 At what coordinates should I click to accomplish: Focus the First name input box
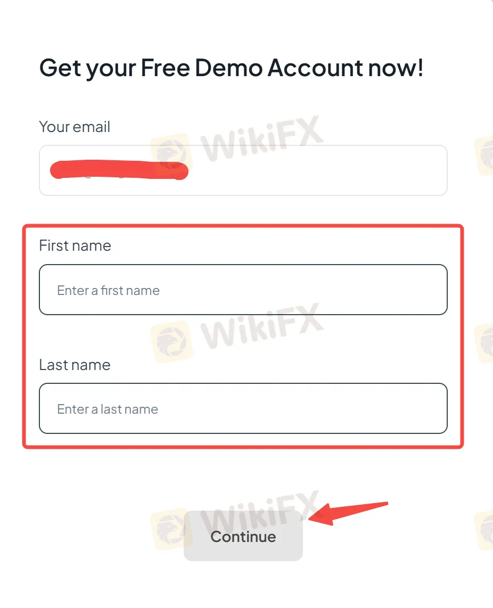tap(243, 290)
